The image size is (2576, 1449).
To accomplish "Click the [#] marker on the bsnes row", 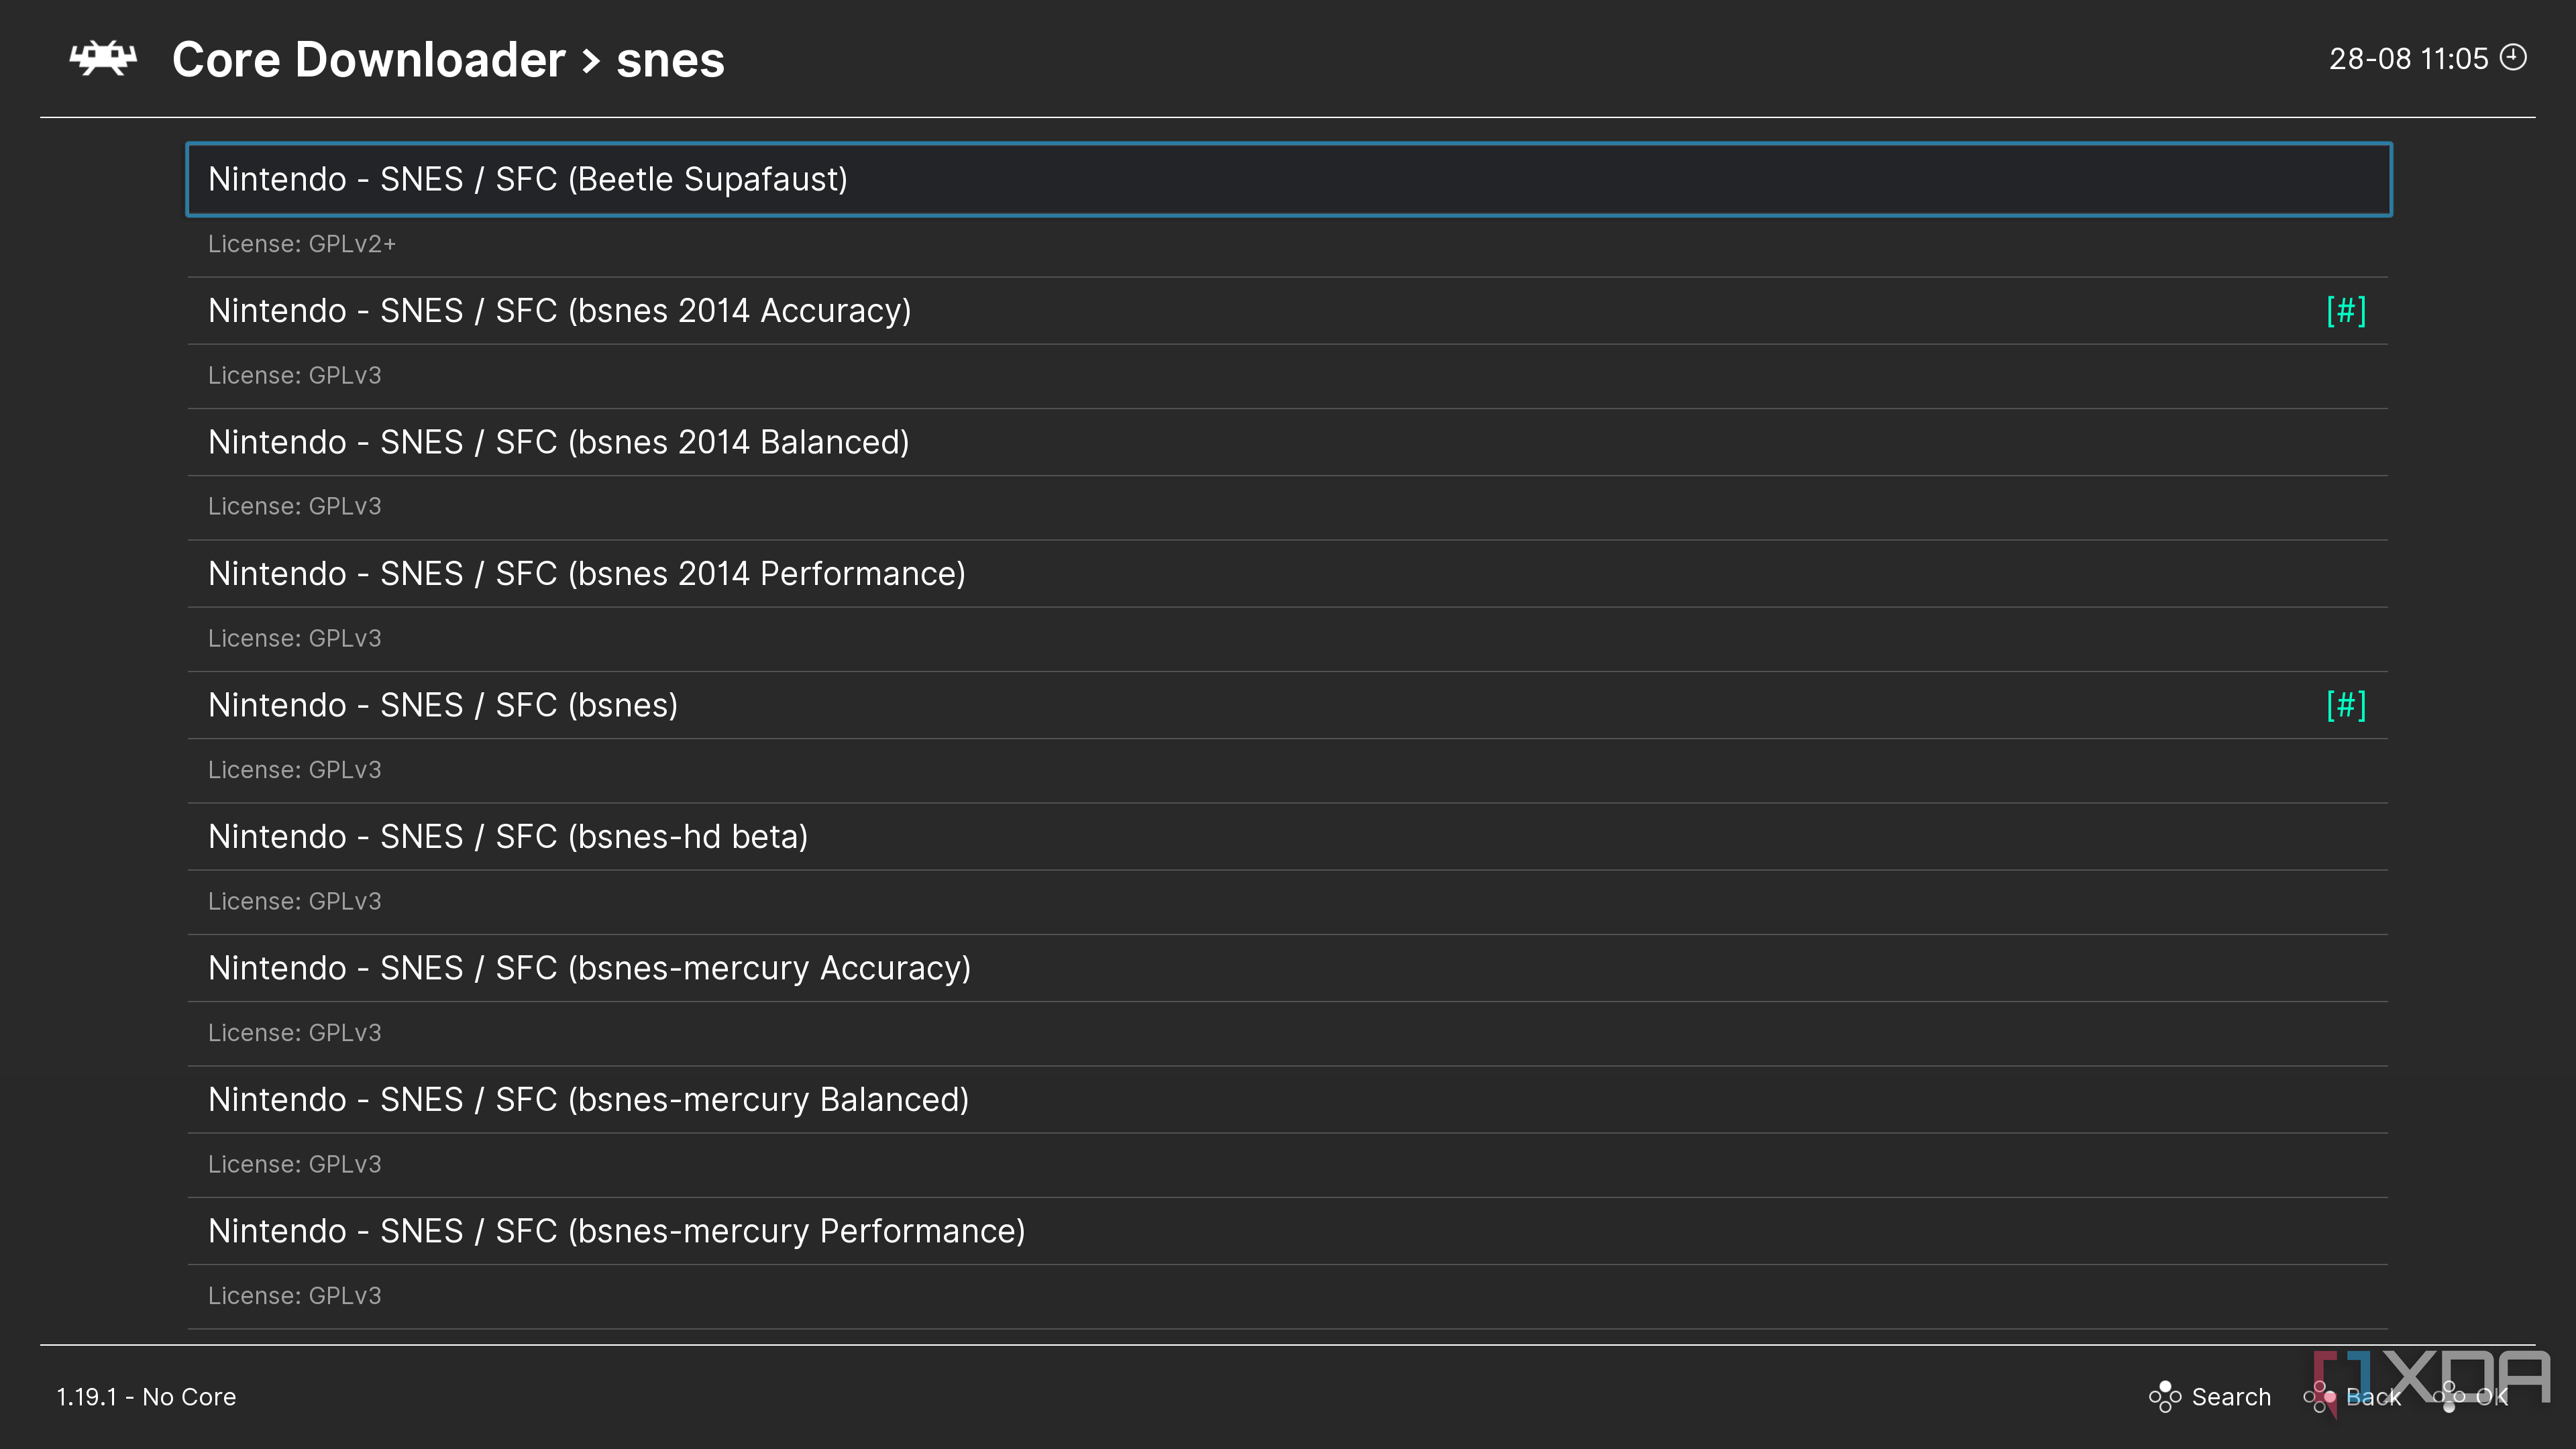I will click(2346, 705).
